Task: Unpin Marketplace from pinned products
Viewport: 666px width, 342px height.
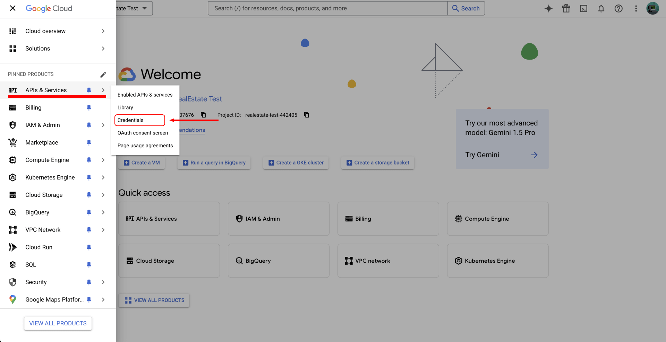Action: pyautogui.click(x=89, y=143)
